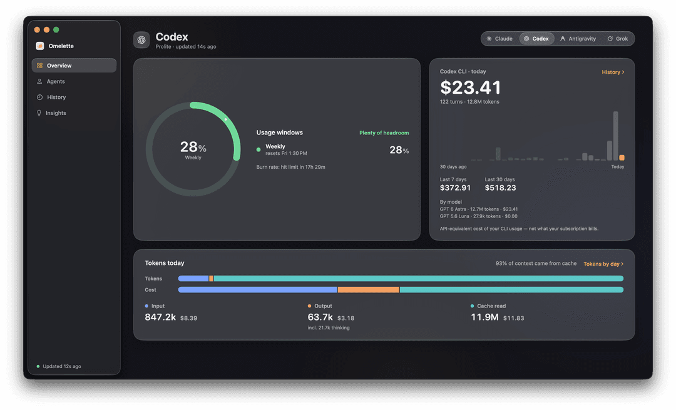The width and height of the screenshot is (676, 410).
Task: Click the Agents person icon in the sidebar
Action: [x=39, y=81]
